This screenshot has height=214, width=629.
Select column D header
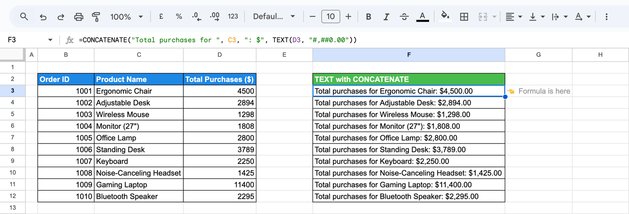[220, 55]
